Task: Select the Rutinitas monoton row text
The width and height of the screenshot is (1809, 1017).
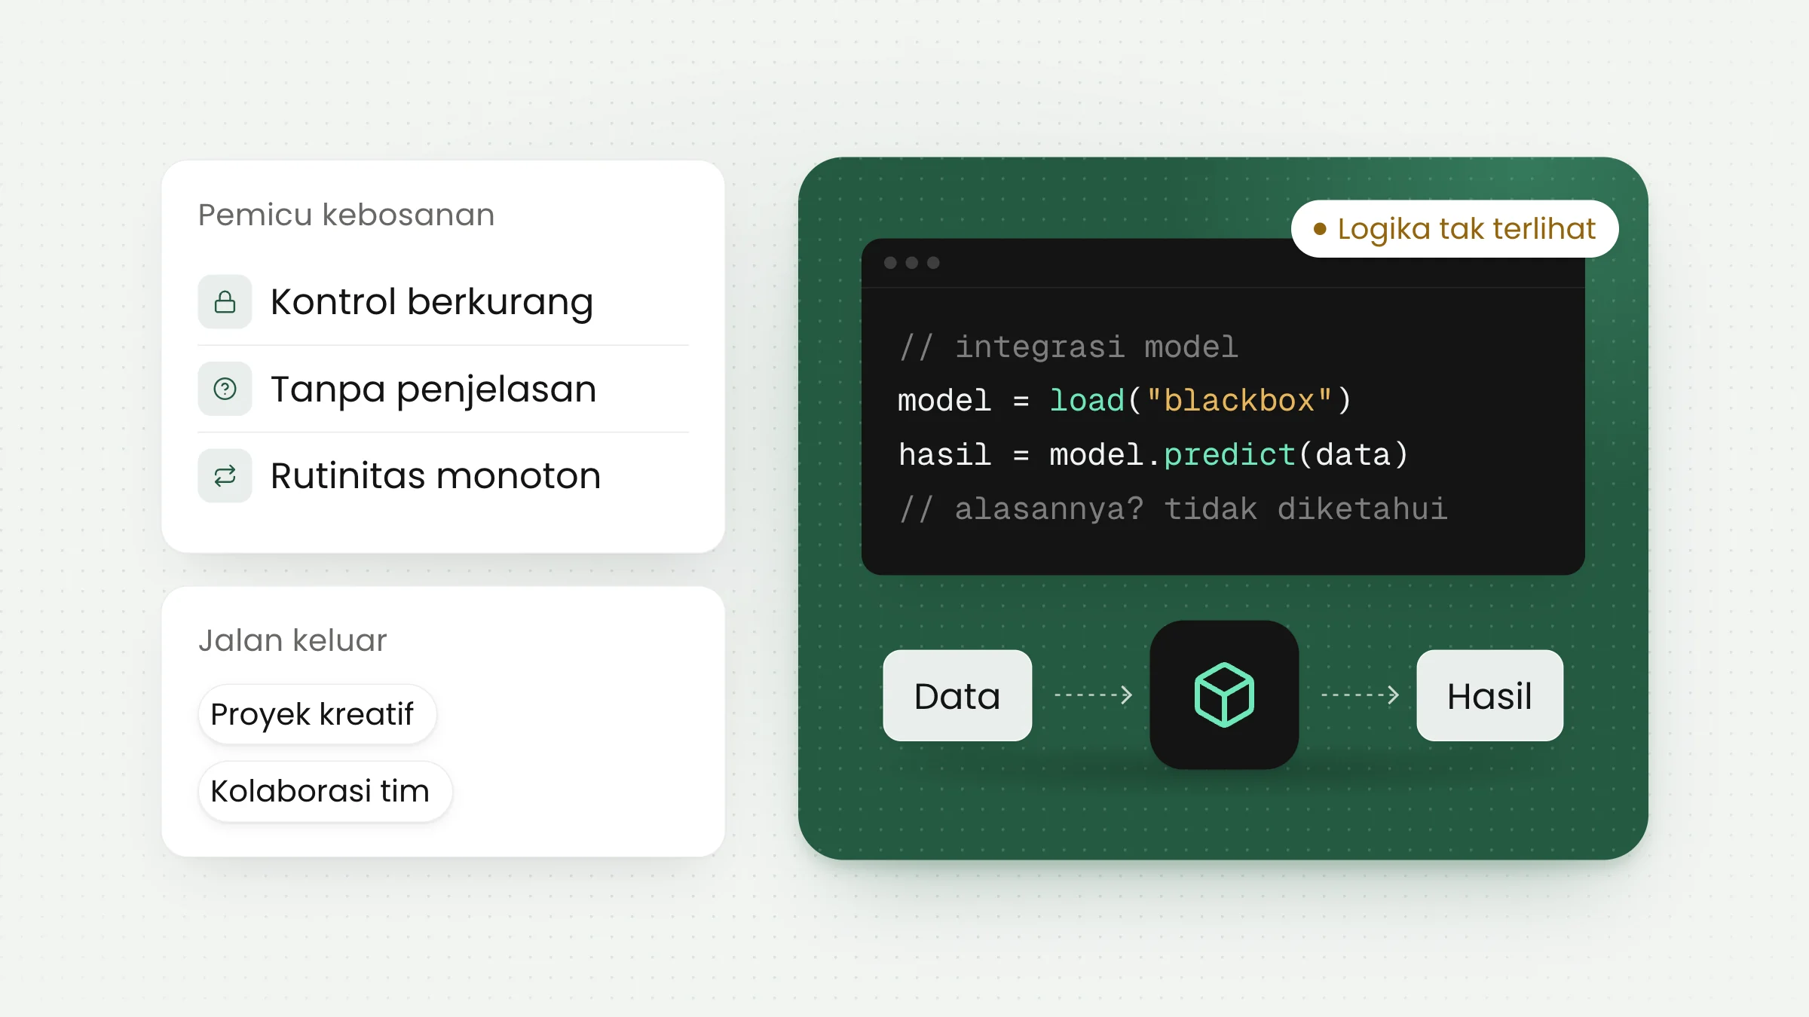Action: tap(436, 476)
